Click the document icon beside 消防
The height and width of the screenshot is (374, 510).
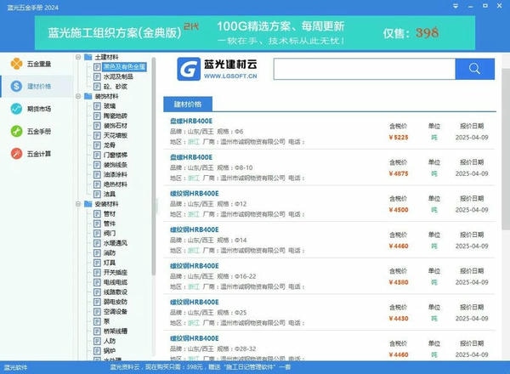[x=97, y=252]
